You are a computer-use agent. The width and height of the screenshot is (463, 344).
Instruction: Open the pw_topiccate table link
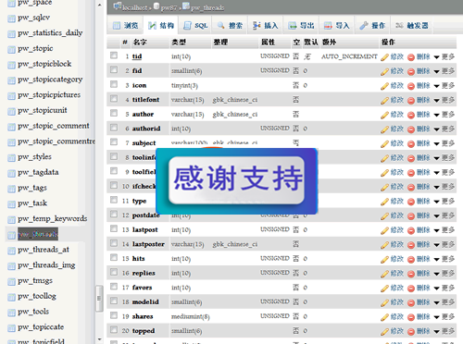[x=41, y=327]
